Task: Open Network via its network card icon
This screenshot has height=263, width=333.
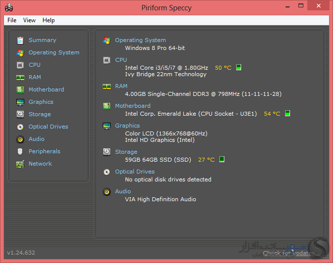Action: click(x=20, y=164)
